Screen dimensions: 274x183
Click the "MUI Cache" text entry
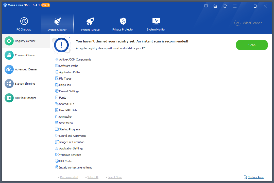(x=66, y=161)
